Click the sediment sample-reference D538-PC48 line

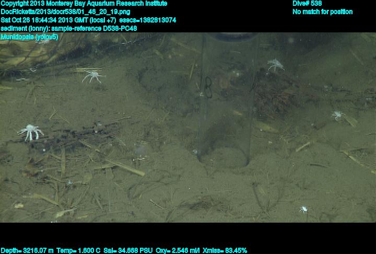click(x=69, y=28)
